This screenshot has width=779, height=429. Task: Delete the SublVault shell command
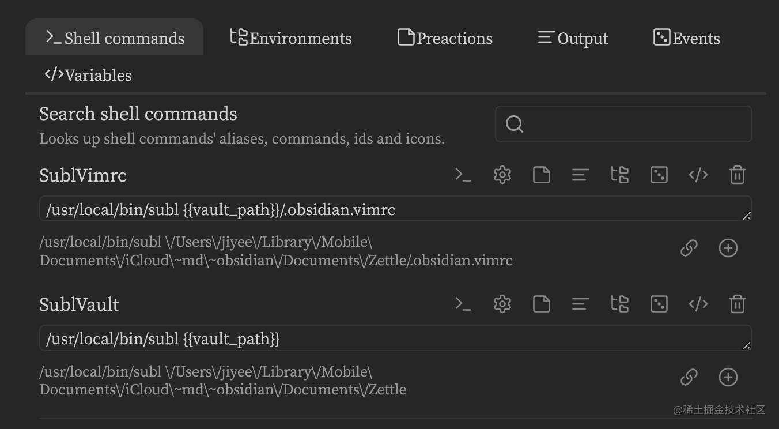pyautogui.click(x=738, y=304)
